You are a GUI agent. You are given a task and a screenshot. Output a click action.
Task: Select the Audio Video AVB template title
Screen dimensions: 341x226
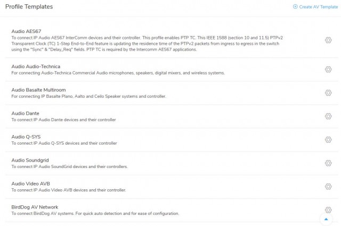click(31, 183)
